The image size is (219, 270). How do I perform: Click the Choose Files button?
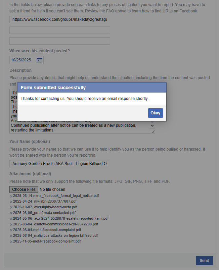pyautogui.click(x=24, y=190)
